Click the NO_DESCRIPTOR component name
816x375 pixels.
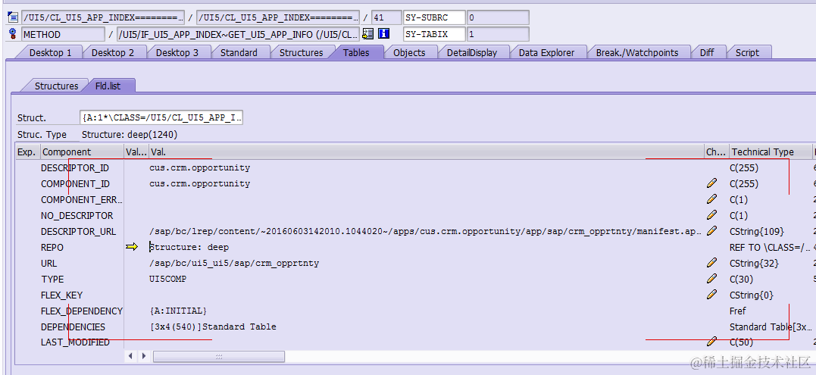click(77, 215)
